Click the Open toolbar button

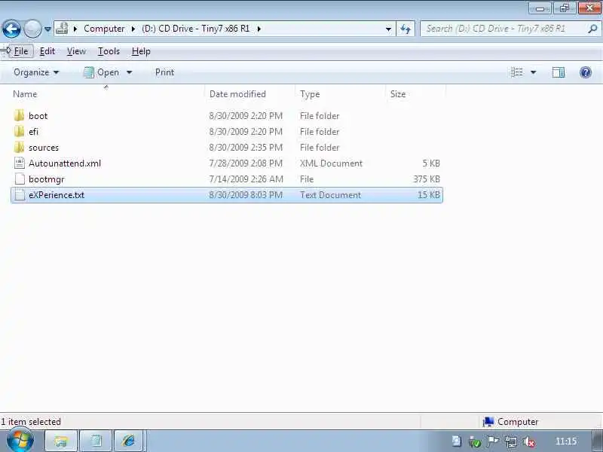click(101, 72)
